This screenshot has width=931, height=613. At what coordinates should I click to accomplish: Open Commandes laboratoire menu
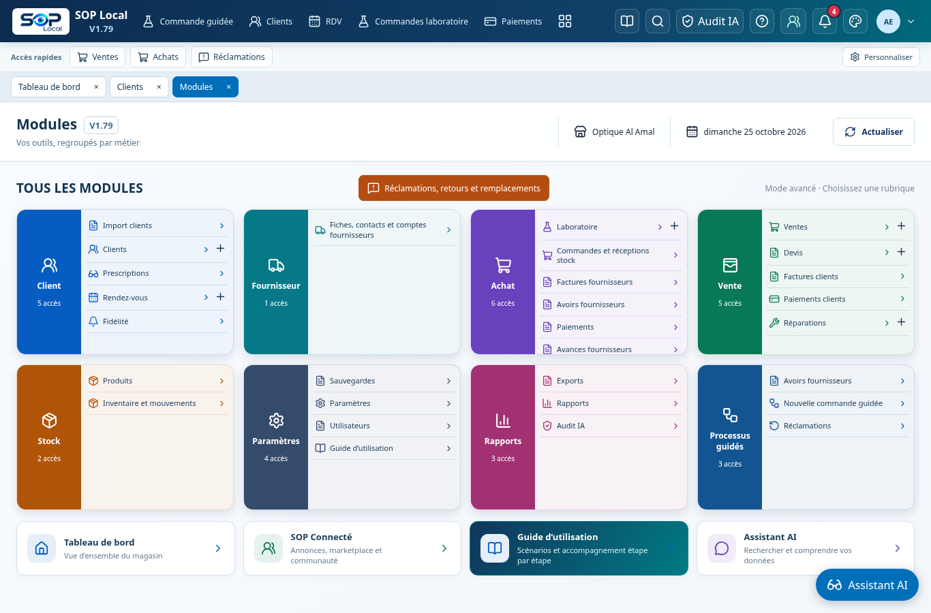[413, 21]
